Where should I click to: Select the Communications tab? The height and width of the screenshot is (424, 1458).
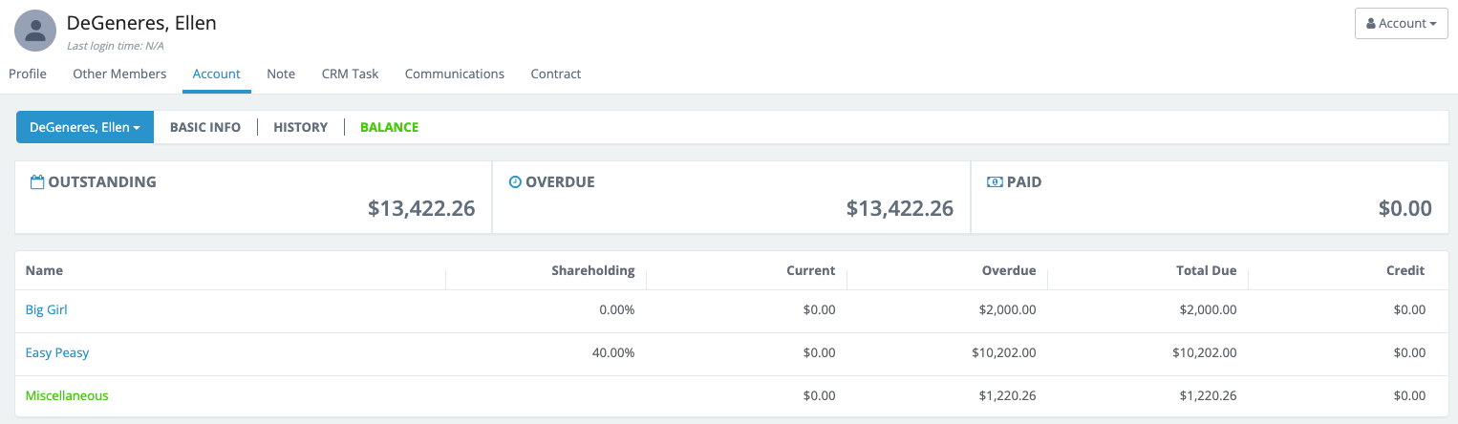coord(454,74)
